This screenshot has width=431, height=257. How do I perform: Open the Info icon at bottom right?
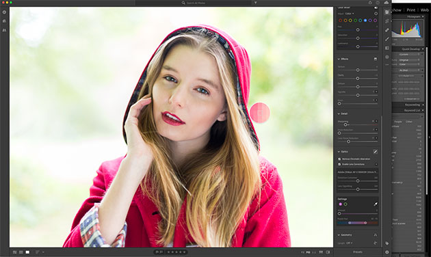pyautogui.click(x=387, y=252)
